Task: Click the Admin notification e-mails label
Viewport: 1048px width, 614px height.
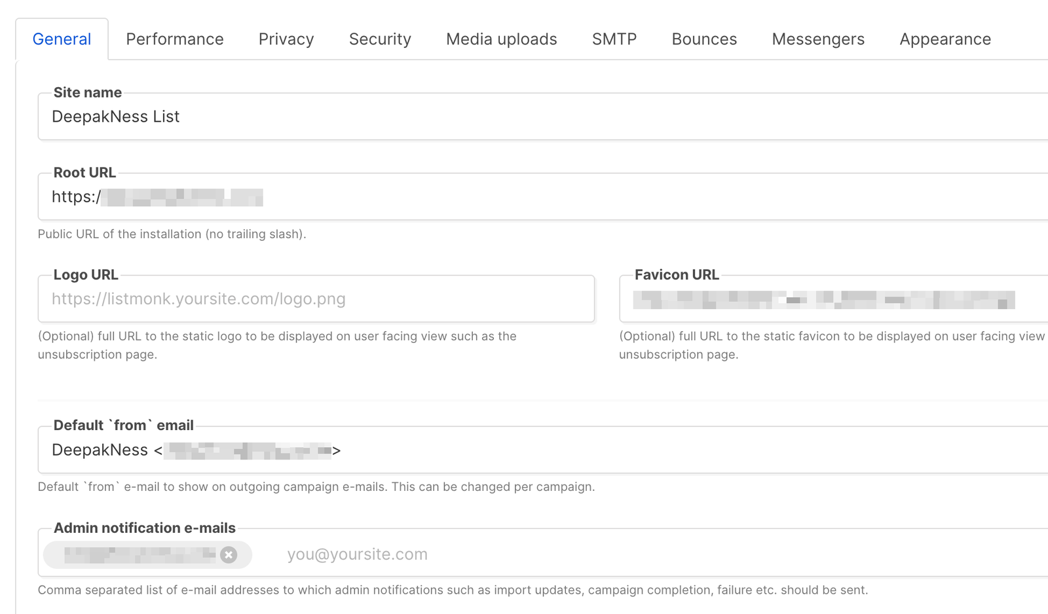Action: (145, 528)
